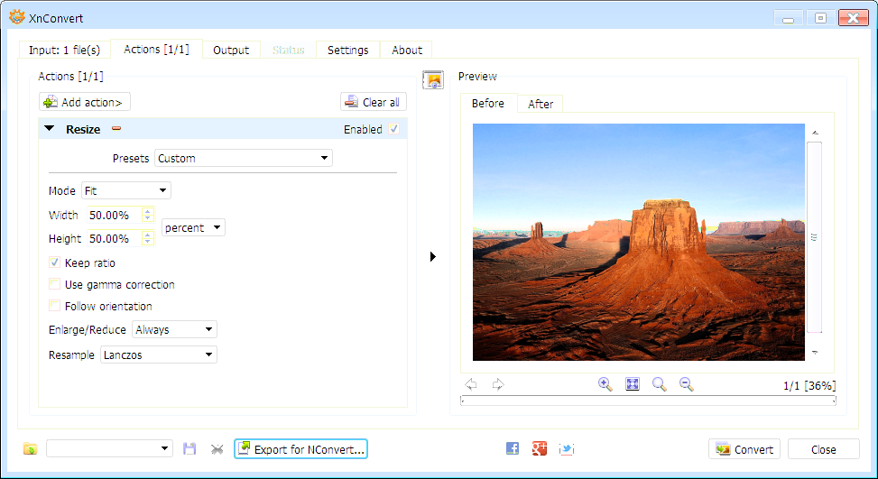Open the Enlarge/Reduce Always dropdown
Viewport: 878px width, 479px height.
pos(174,329)
